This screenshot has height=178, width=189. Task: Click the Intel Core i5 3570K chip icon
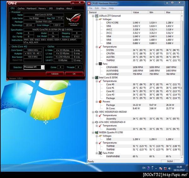[97, 78]
